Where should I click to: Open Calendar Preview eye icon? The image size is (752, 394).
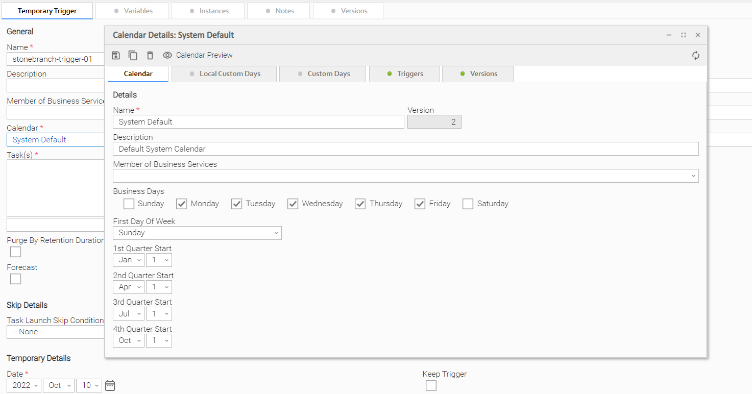coord(167,55)
